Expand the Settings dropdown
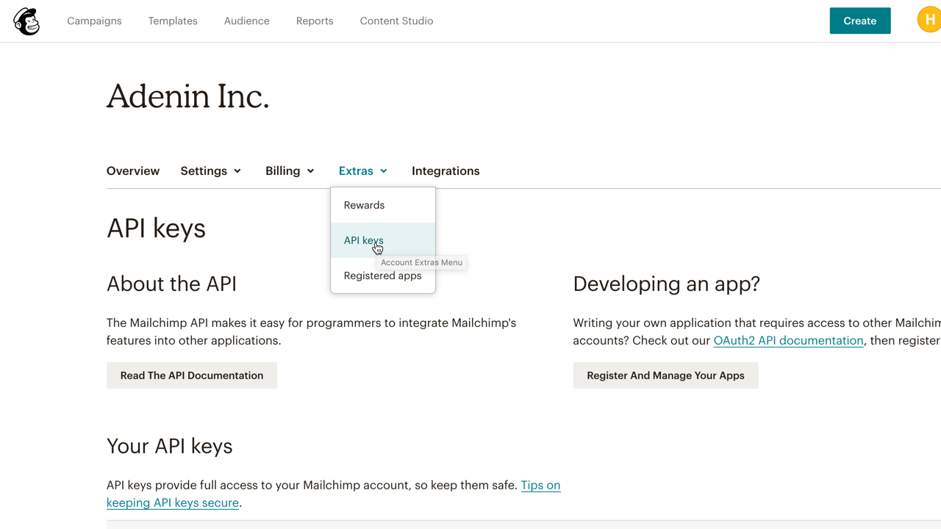Viewport: 941px width, 529px height. point(211,170)
